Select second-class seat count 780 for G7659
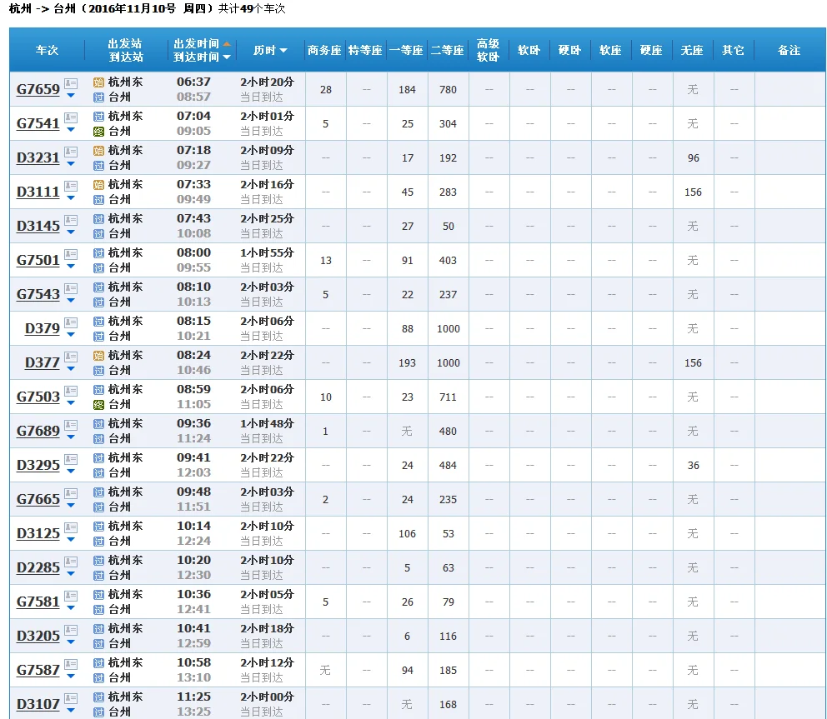Viewport: 827px width, 719px height. click(x=448, y=90)
